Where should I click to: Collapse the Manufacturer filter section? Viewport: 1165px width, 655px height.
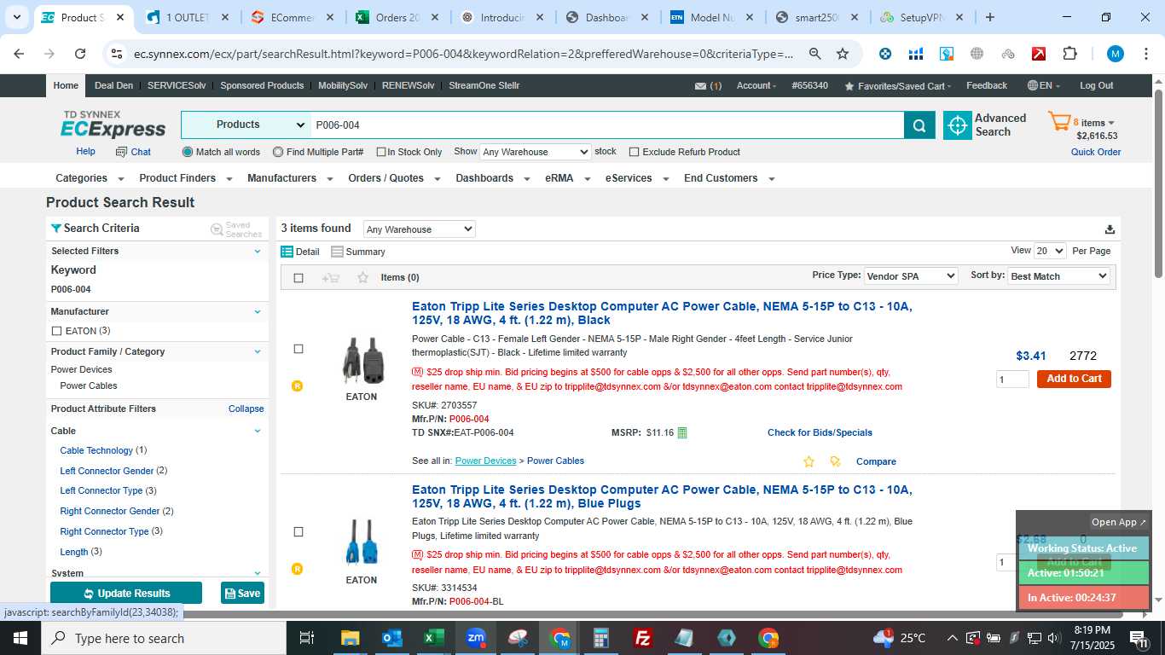258,311
